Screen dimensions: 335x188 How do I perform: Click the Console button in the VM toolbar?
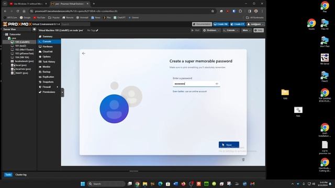point(229,30)
